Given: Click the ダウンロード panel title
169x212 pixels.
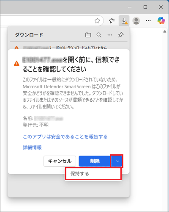Looking at the screenshot, I should click(29, 35).
